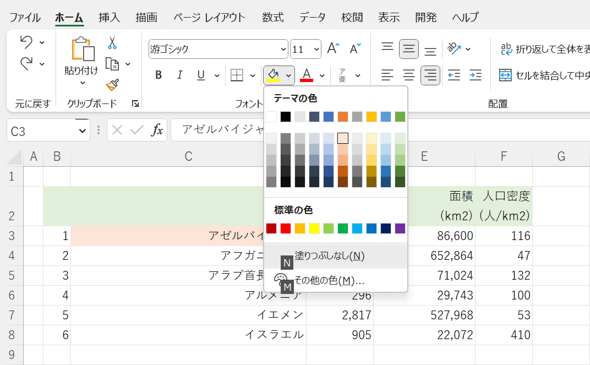Viewport: 590px width, 365px height.
Task: Open the 挿入 ribbon tab
Action: [109, 17]
